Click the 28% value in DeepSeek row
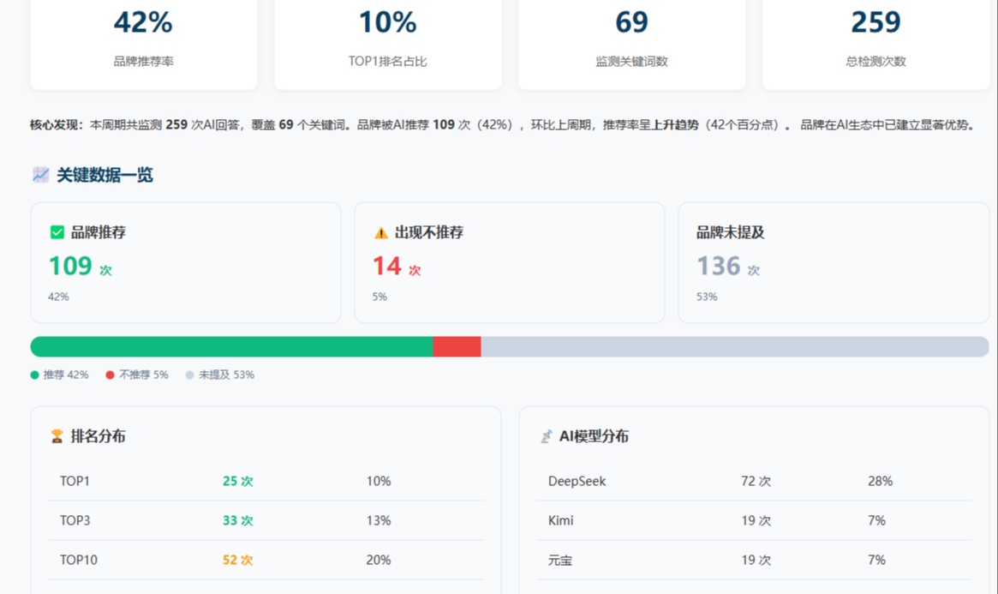 click(881, 482)
